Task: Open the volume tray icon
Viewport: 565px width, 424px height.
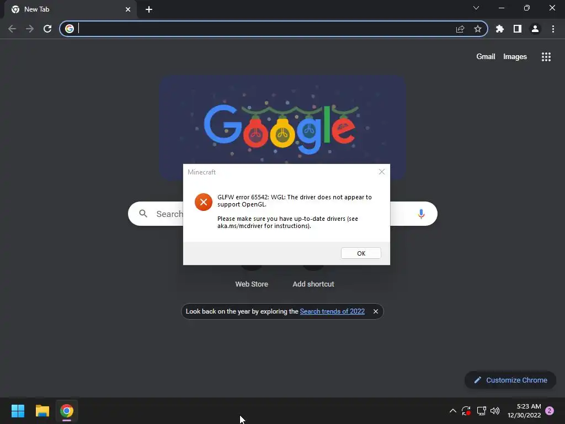Action: 495,411
